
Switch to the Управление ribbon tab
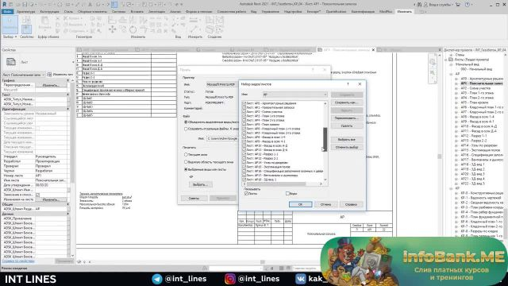point(270,12)
